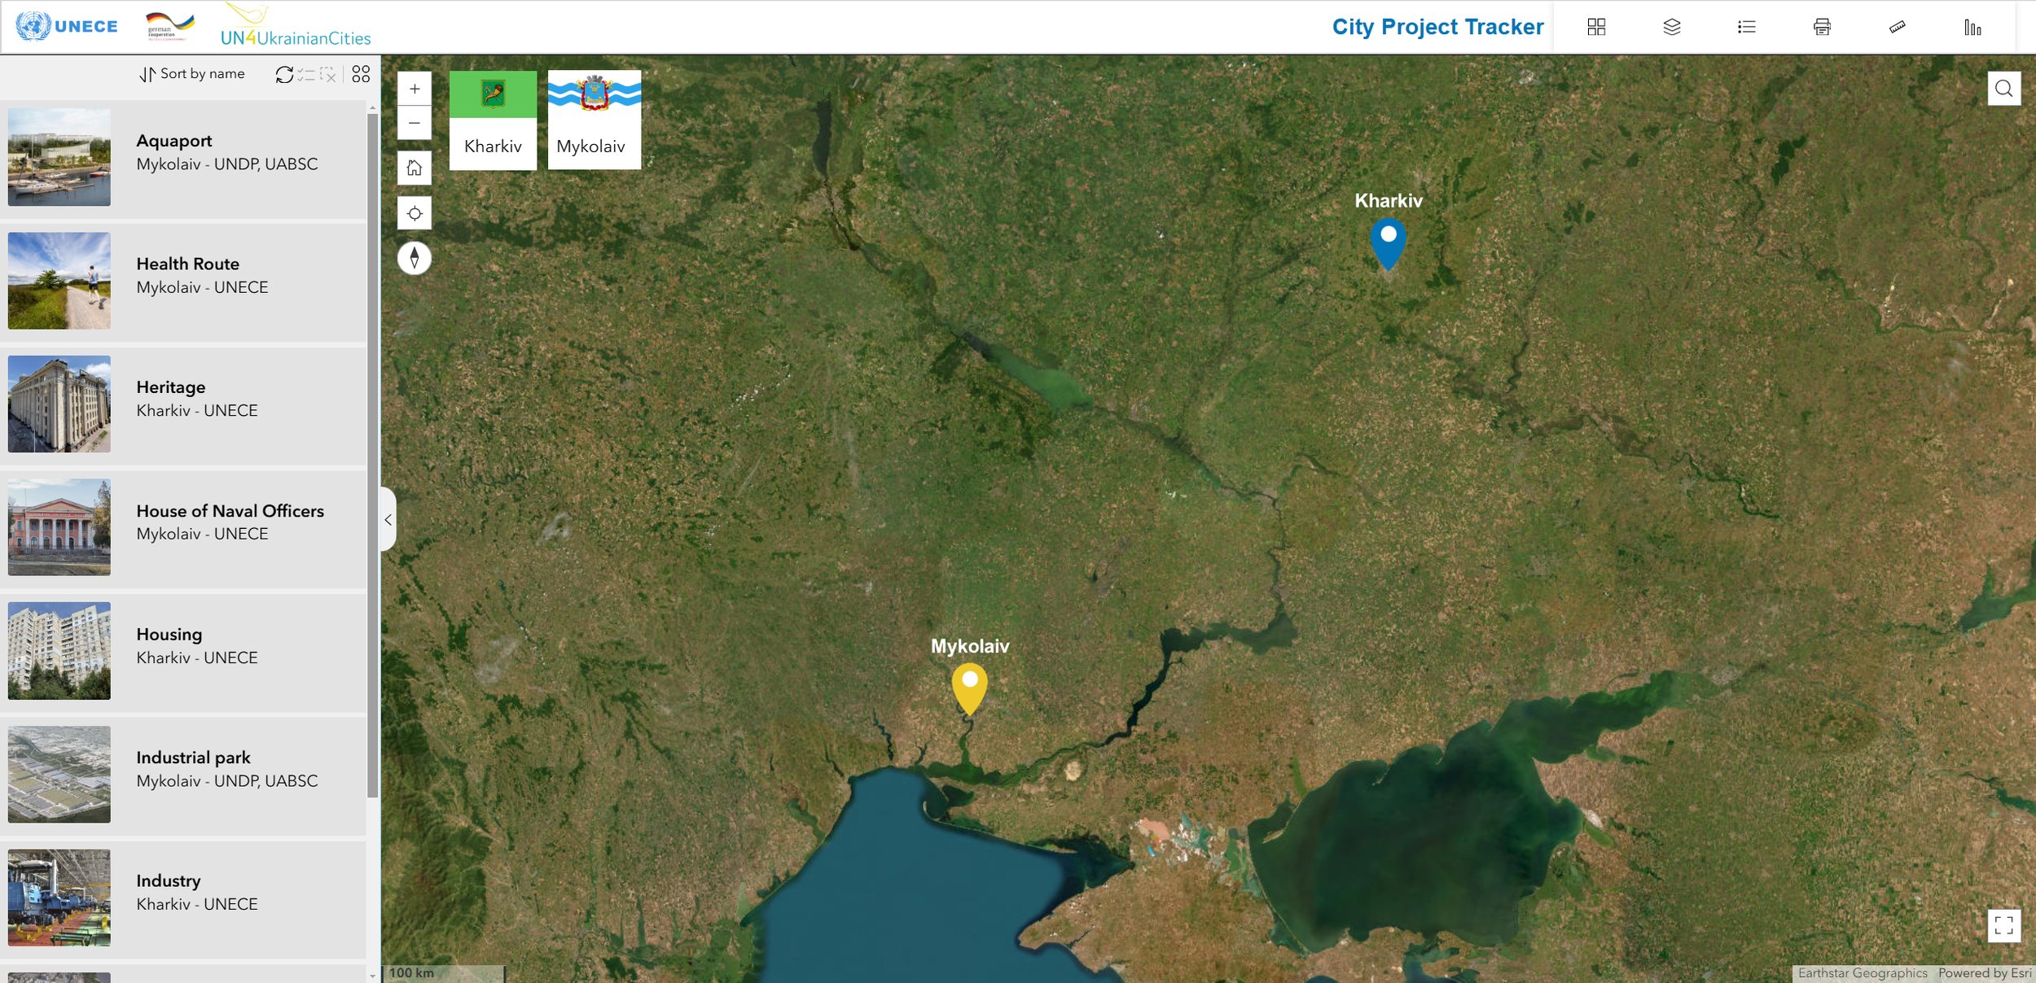Open the measurement ruler tool
The height and width of the screenshot is (983, 2036).
(x=1897, y=27)
